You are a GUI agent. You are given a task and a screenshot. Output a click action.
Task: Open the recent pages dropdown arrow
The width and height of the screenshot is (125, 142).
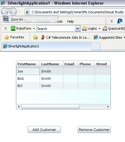[20, 12]
